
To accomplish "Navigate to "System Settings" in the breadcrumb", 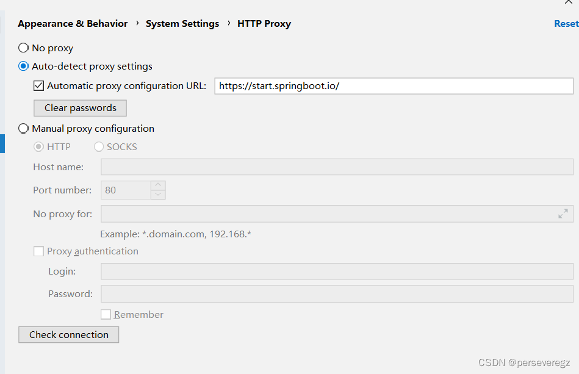I will tap(182, 23).
